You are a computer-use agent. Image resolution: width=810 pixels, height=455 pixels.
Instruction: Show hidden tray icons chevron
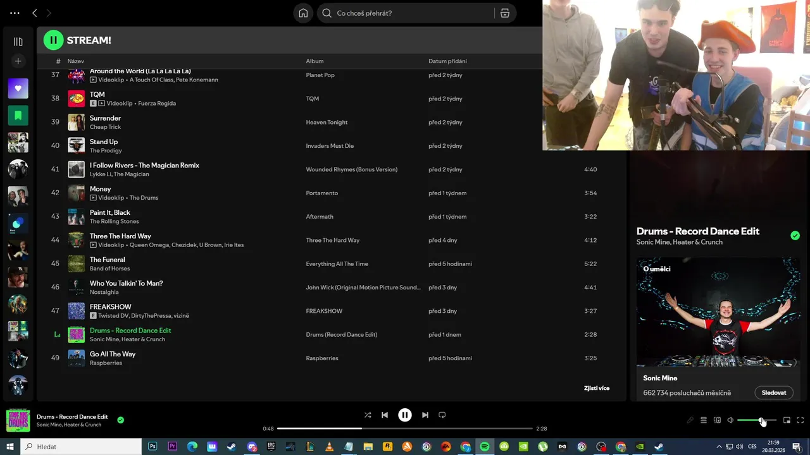719,446
